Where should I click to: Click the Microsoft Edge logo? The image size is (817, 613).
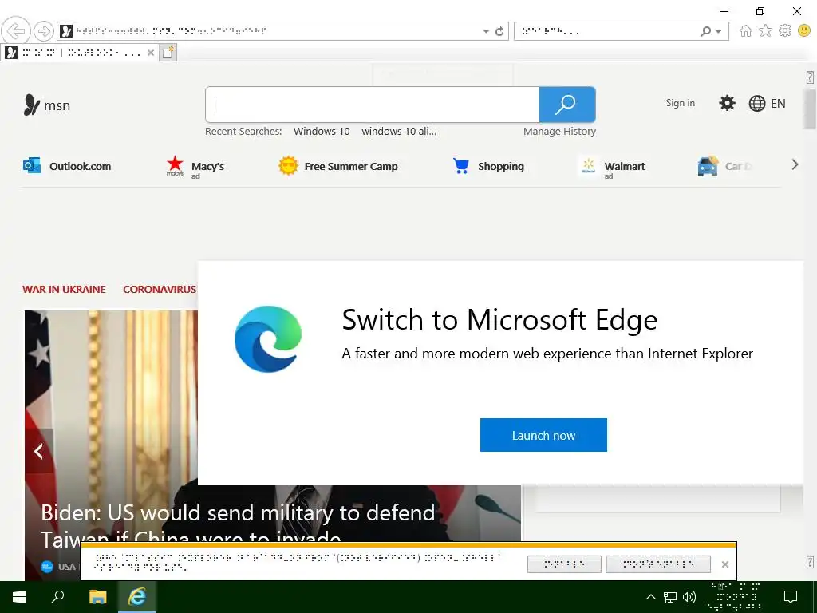[268, 339]
